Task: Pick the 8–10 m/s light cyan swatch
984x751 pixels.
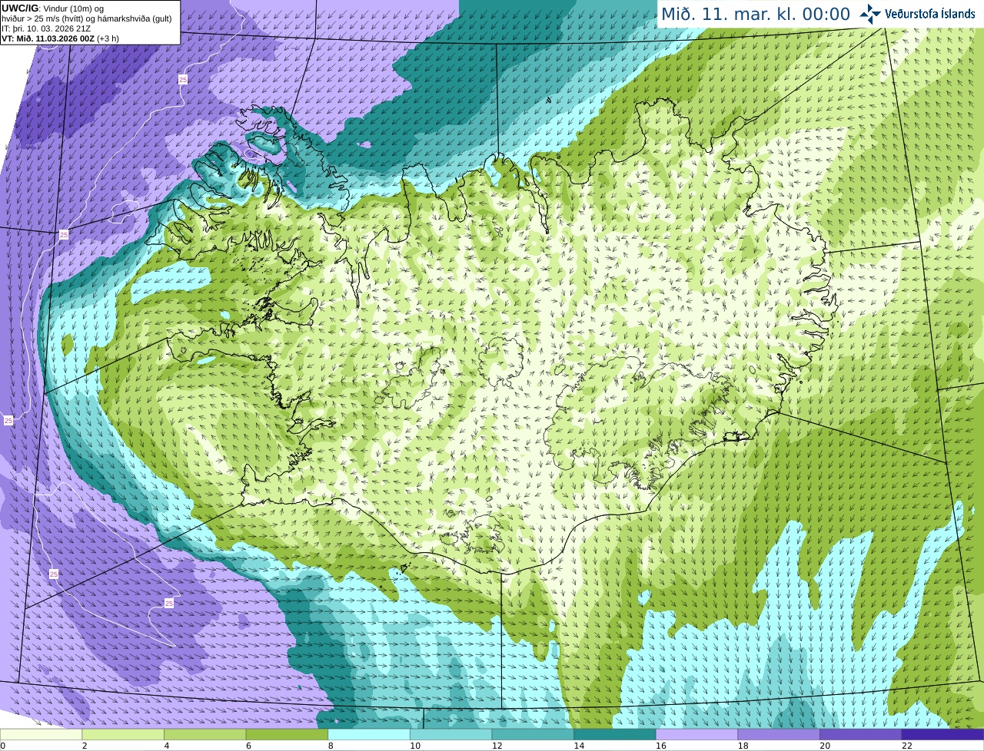Action: pos(369,734)
